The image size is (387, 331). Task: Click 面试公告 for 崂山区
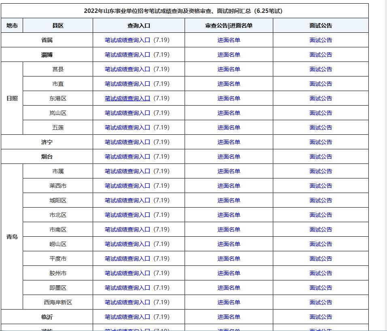[321, 244]
